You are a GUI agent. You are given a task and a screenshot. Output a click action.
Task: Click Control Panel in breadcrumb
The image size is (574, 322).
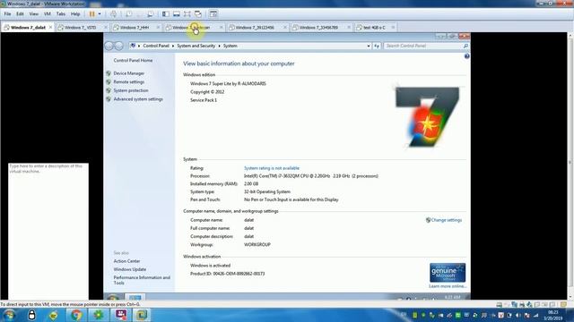click(x=156, y=46)
